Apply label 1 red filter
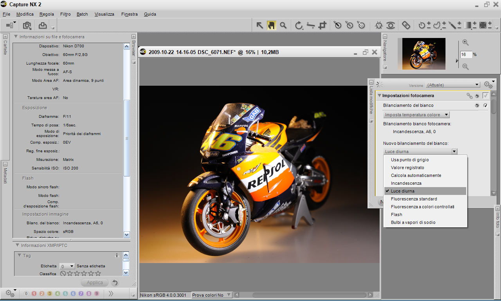The image size is (501, 301). pos(34,293)
